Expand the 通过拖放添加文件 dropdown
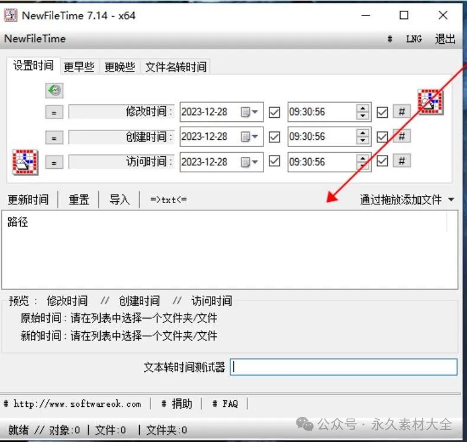Screen dimensions: 467x443 (451, 200)
